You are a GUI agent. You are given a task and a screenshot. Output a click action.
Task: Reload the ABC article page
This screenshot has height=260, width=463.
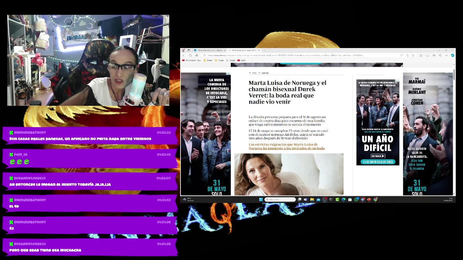coord(190,55)
